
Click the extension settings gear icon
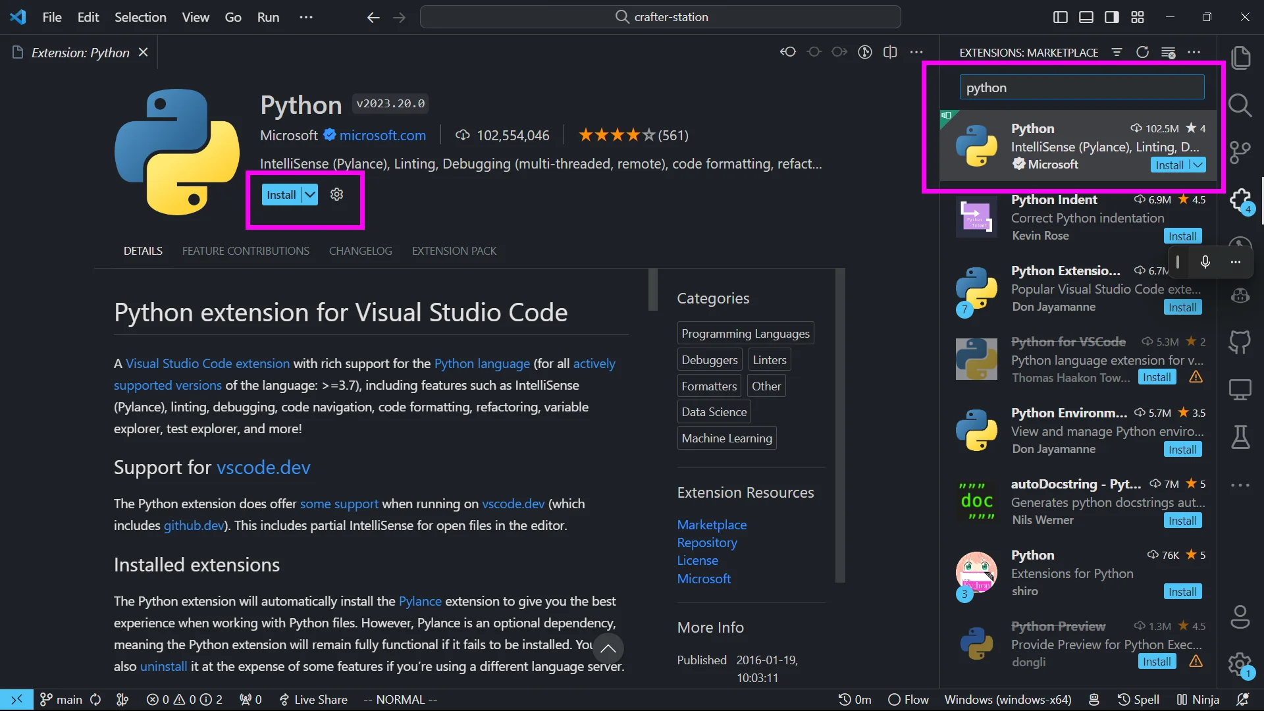click(337, 195)
